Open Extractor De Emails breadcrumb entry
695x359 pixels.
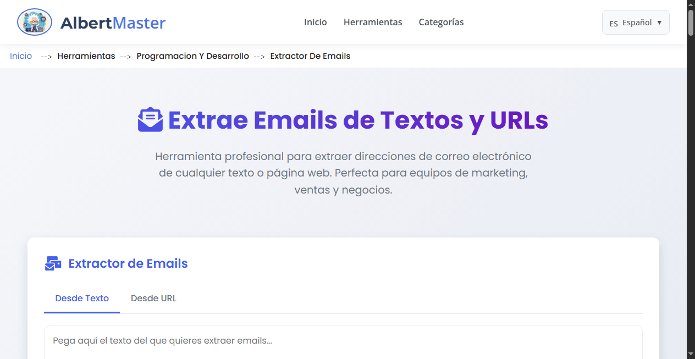coord(310,56)
